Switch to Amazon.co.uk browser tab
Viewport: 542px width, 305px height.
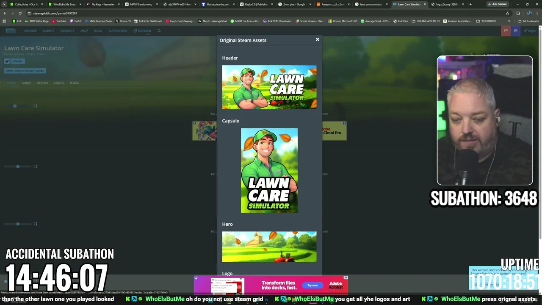(332, 4)
